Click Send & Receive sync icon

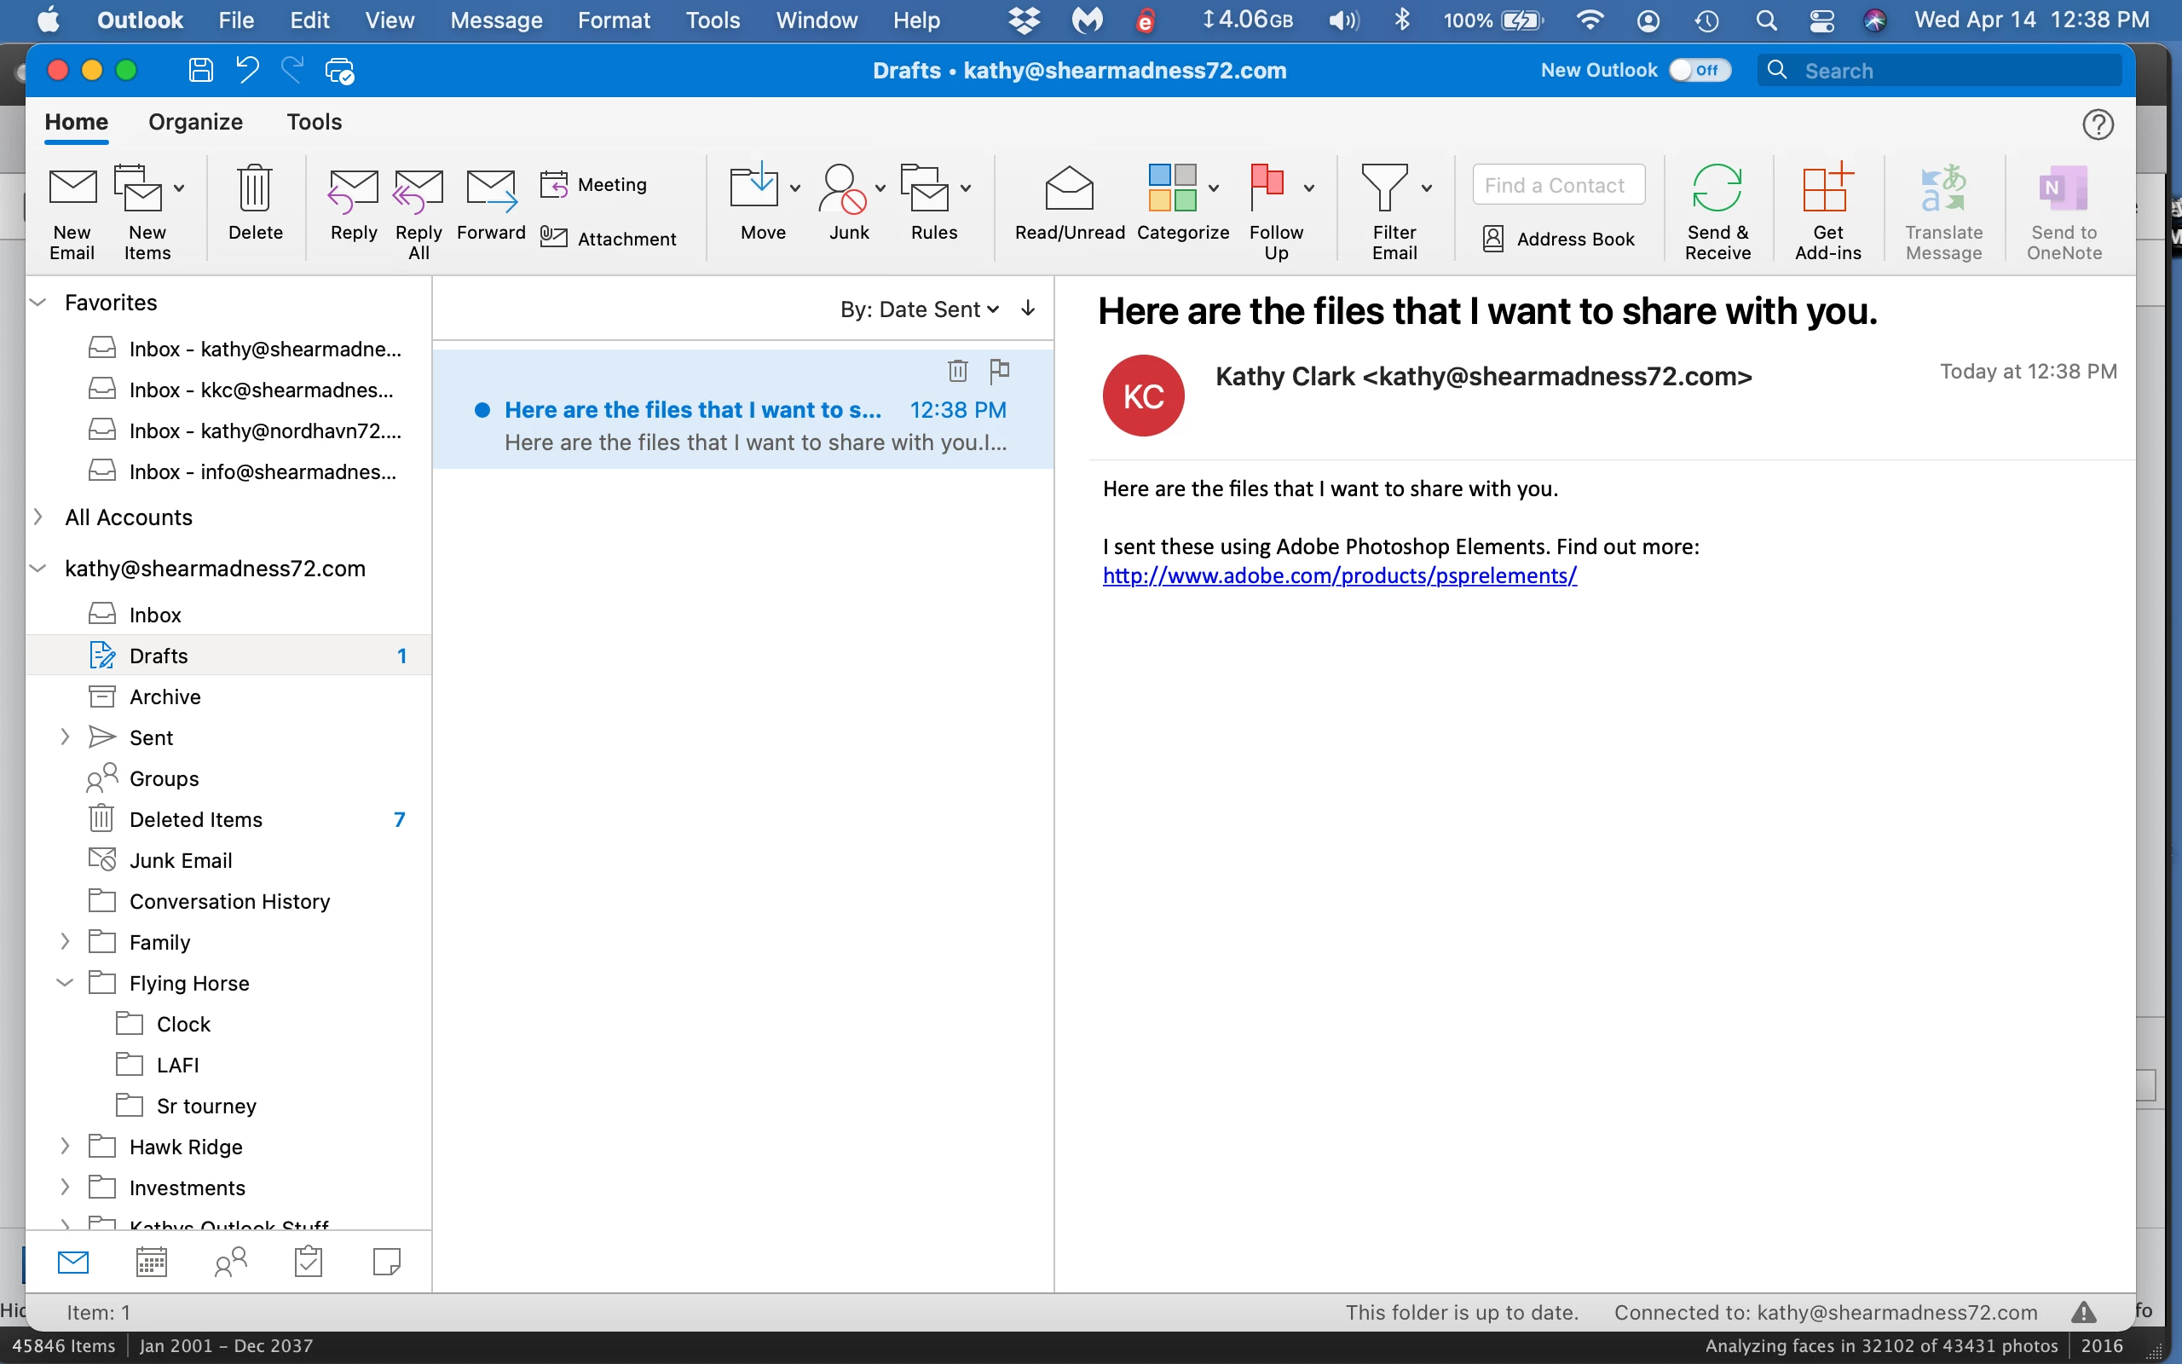tap(1717, 188)
